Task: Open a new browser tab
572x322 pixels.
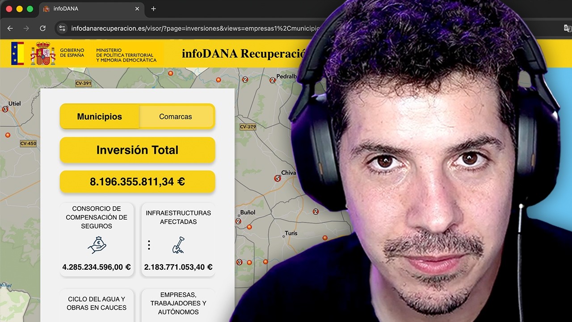Action: [153, 8]
